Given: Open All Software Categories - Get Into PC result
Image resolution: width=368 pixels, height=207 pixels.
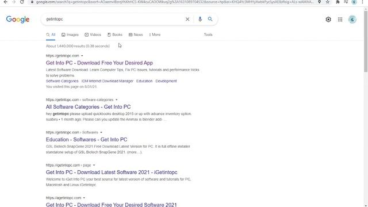Looking at the screenshot, I should 88,107.
